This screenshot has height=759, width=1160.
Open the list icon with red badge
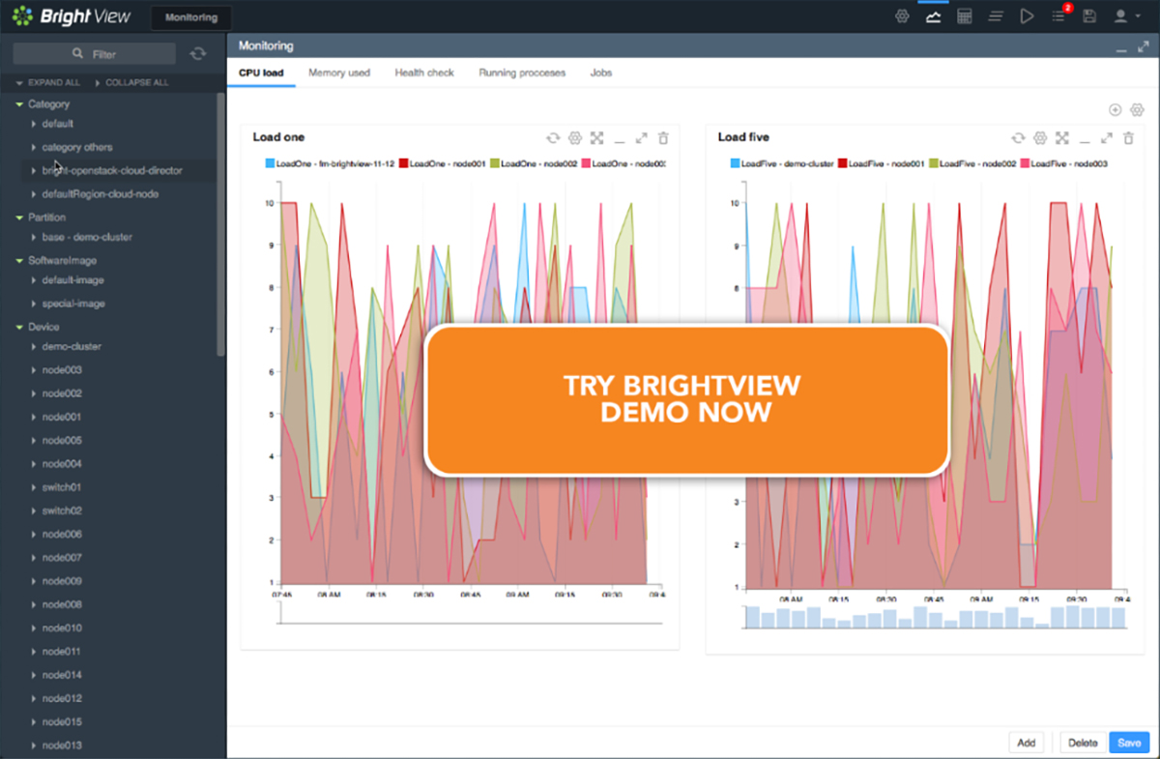1059,15
